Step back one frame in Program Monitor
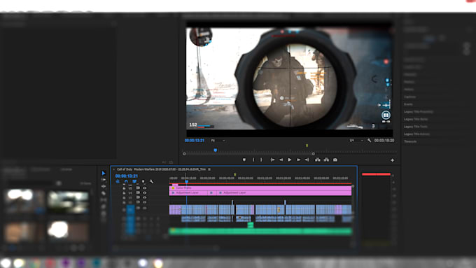The image size is (476, 268). click(281, 160)
